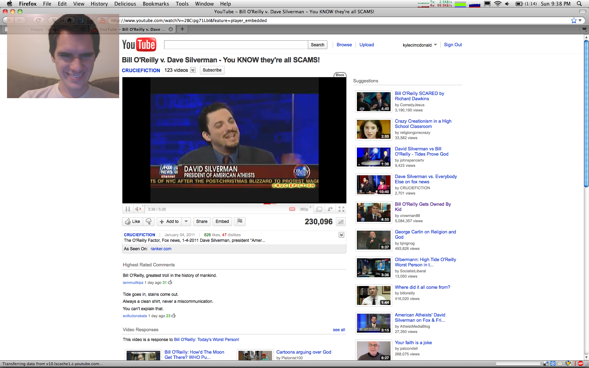Image resolution: width=589 pixels, height=368 pixels.
Task: Expand the Add to dropdown arrow
Action: pos(186,222)
